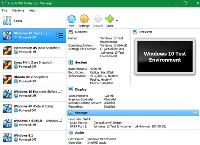
Task: Click the Preview section header
Action: click(146, 32)
